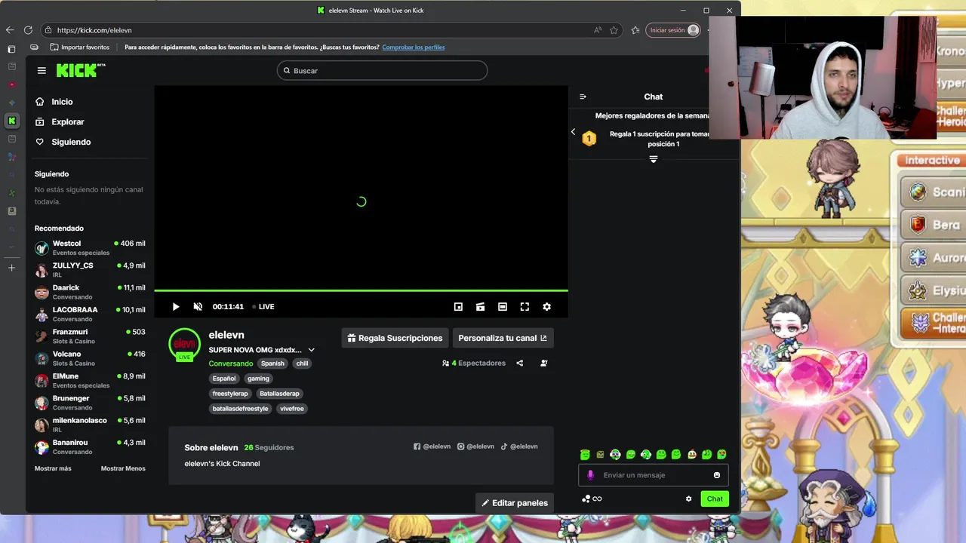Jump to LIVE in player
This screenshot has height=543, width=966.
click(x=263, y=307)
